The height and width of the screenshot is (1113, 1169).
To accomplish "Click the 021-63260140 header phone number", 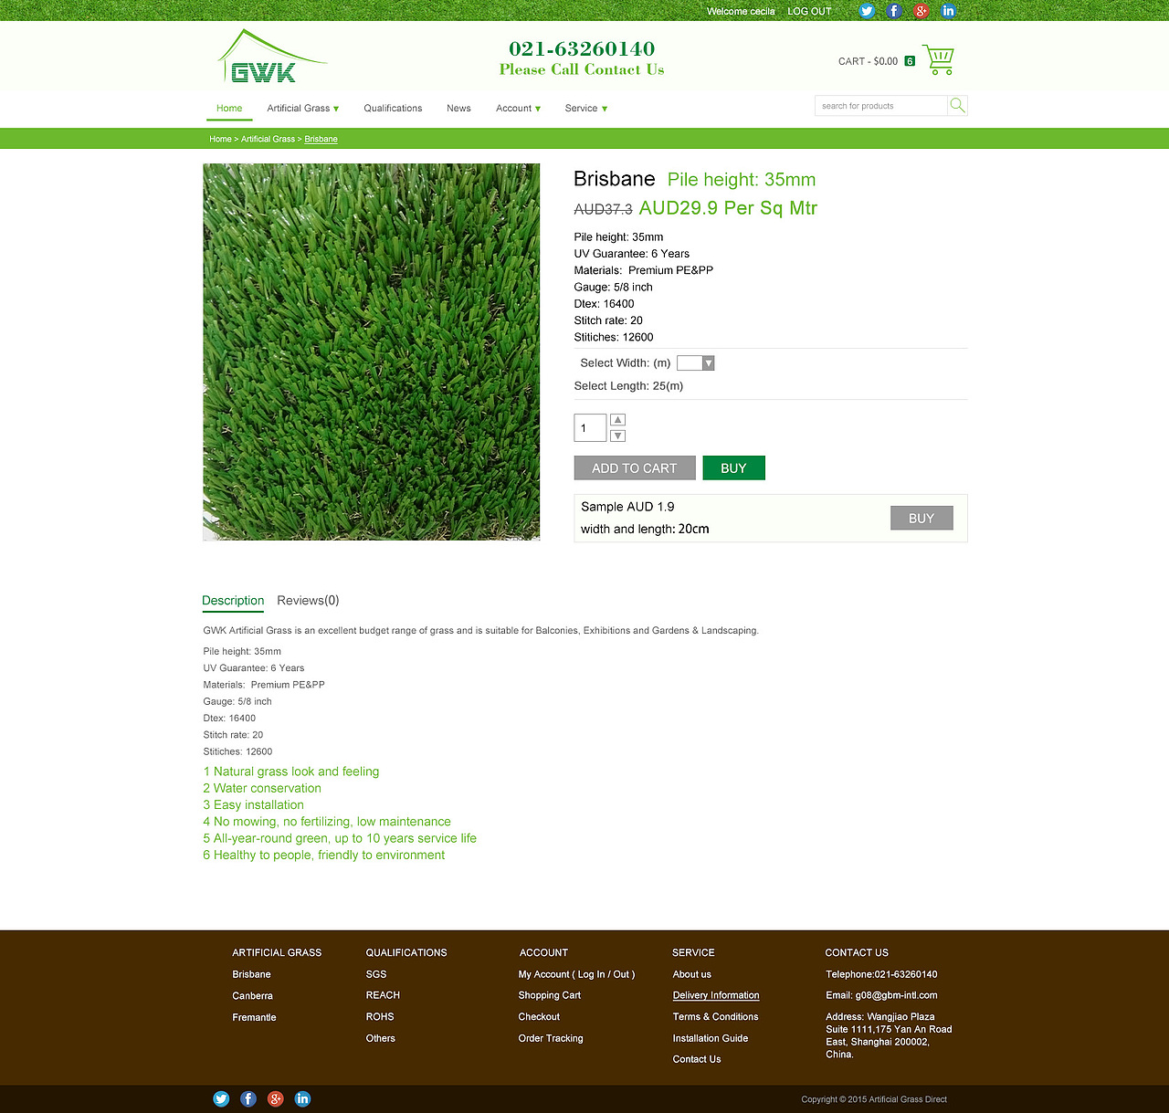I will [582, 48].
